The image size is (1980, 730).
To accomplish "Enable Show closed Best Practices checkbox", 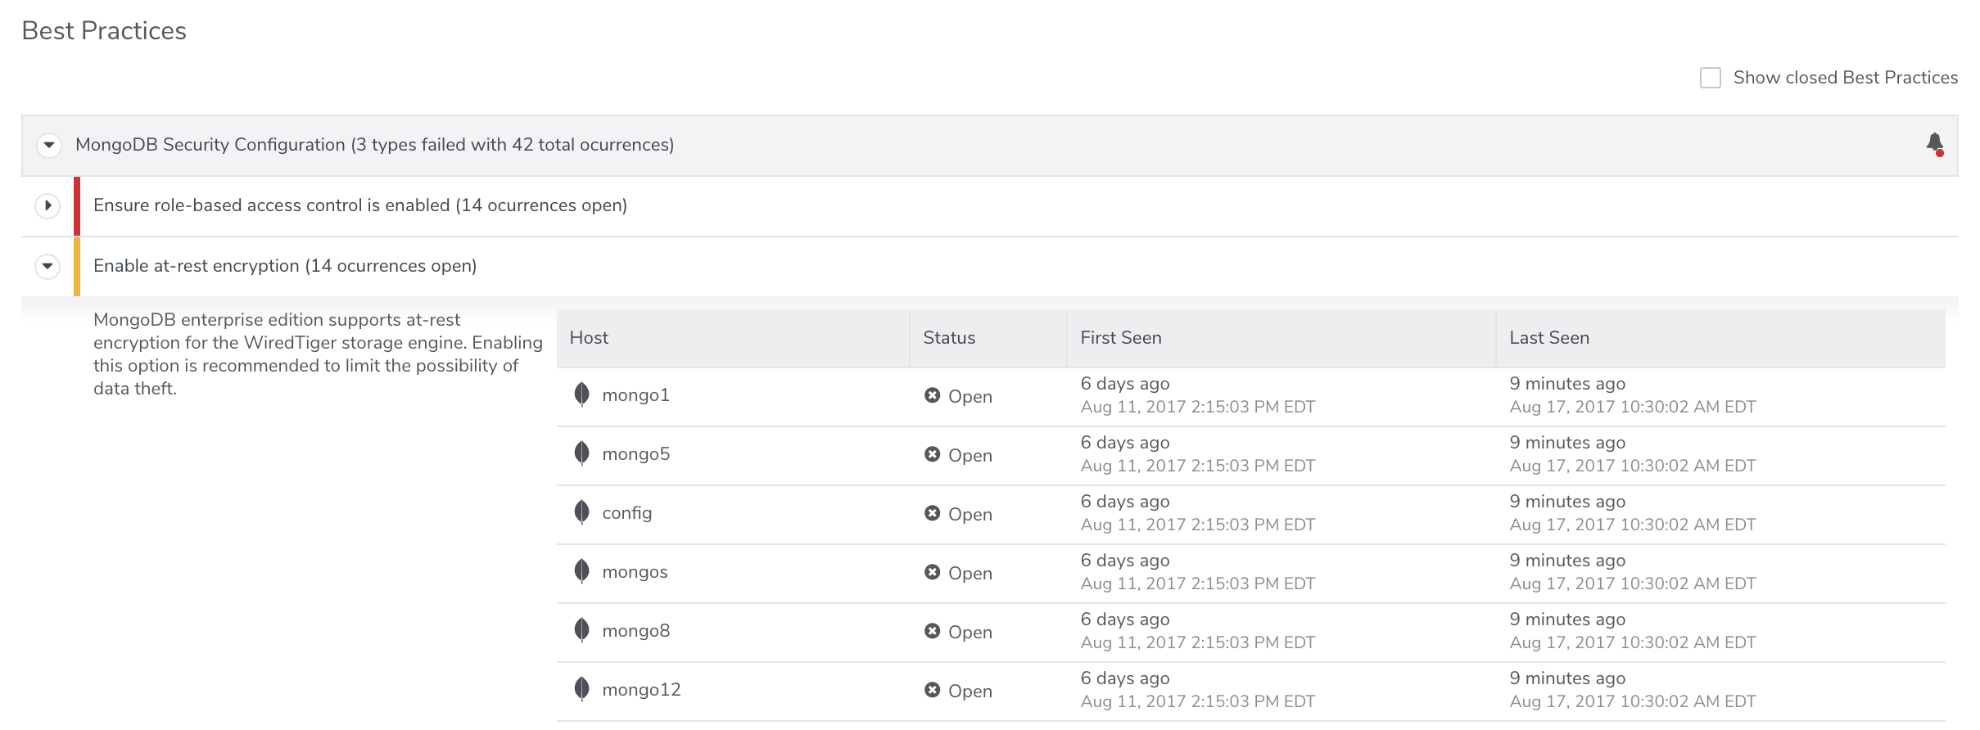I will tap(1711, 78).
